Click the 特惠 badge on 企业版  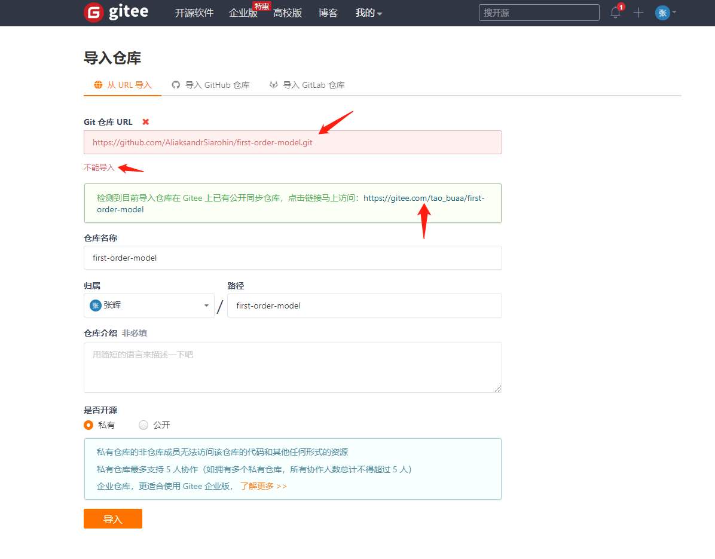262,7
